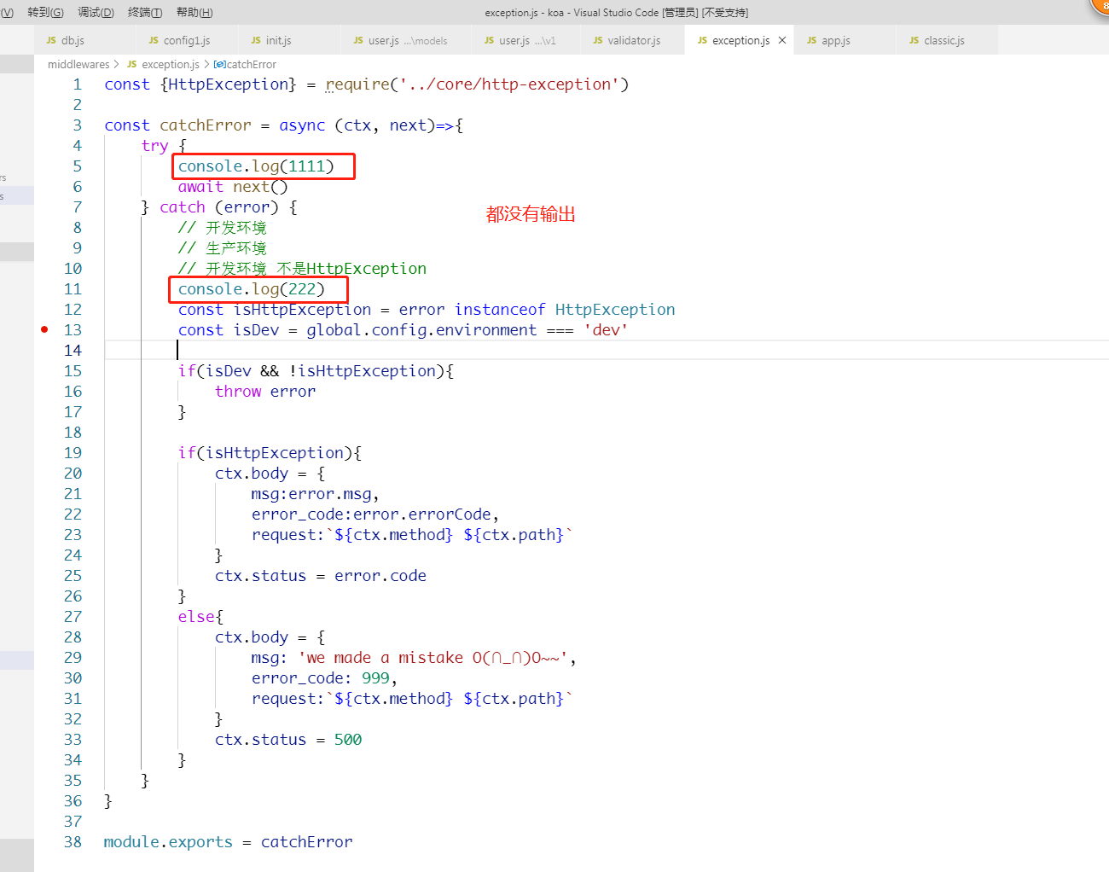The height and width of the screenshot is (872, 1109).
Task: Click 'module.exports = catchError' line
Action: [228, 842]
